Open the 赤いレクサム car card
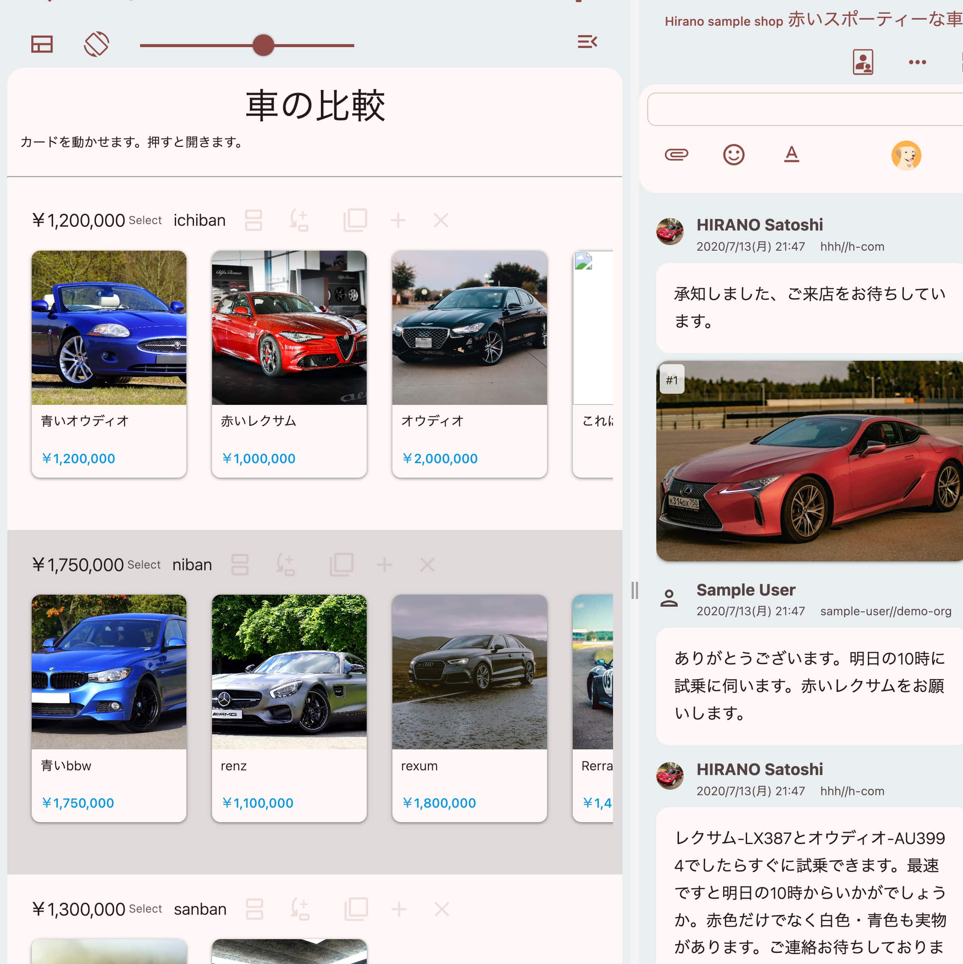 click(x=289, y=364)
